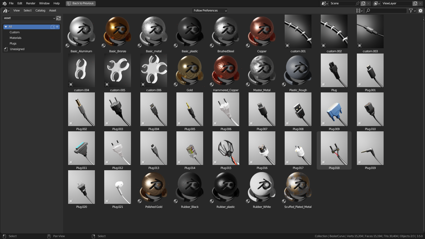Click the BrushedSteel label

click(226, 51)
